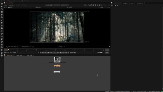This screenshot has width=163, height=92.
Task: Open the Keyer nodes toolbar menu
Action: pos(2,20)
